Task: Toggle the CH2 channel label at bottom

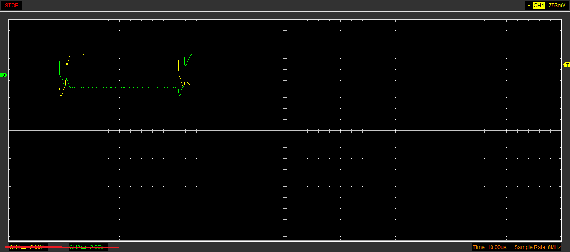Action: click(x=75, y=247)
